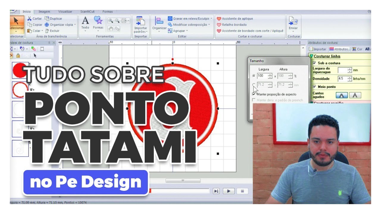The width and height of the screenshot is (381, 214).
Task: Choose second Cantos agudos corner style
Action: tap(355, 95)
